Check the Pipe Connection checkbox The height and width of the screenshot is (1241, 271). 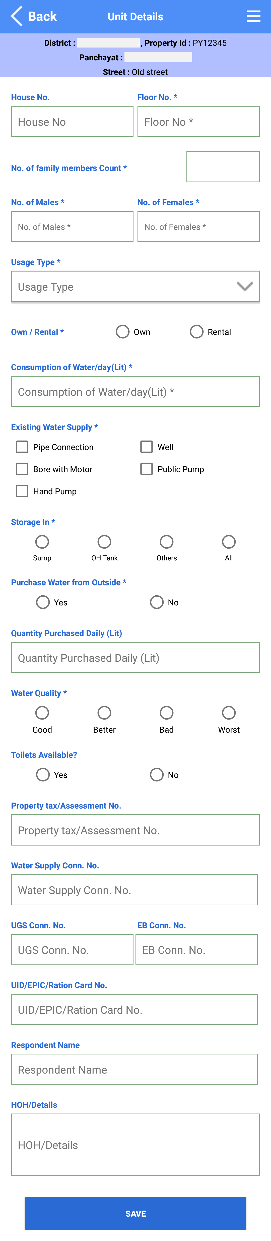[22, 447]
